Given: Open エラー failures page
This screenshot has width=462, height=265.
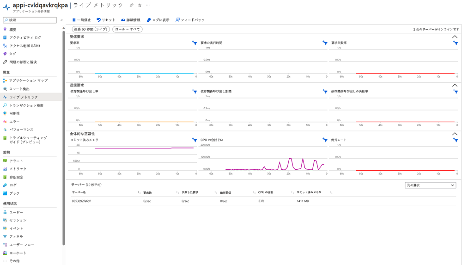Looking at the screenshot, I should (x=14, y=122).
